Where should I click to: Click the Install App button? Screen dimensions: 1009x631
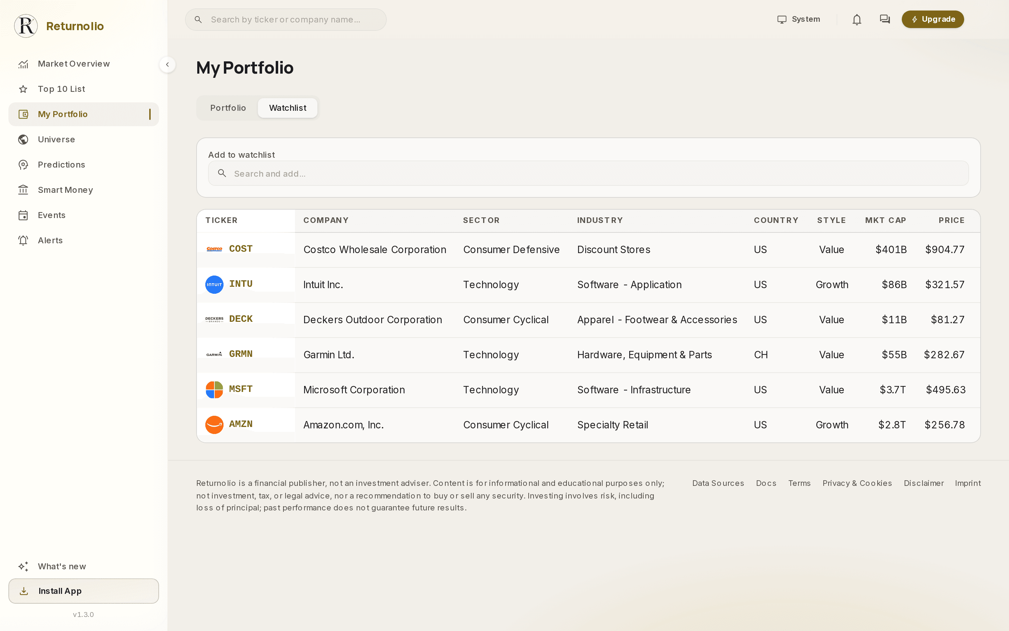(x=84, y=591)
